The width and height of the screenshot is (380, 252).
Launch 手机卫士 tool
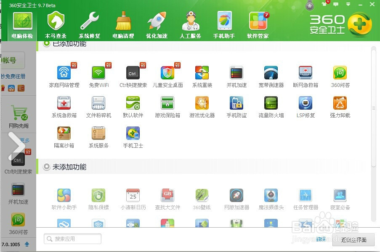[133, 137]
